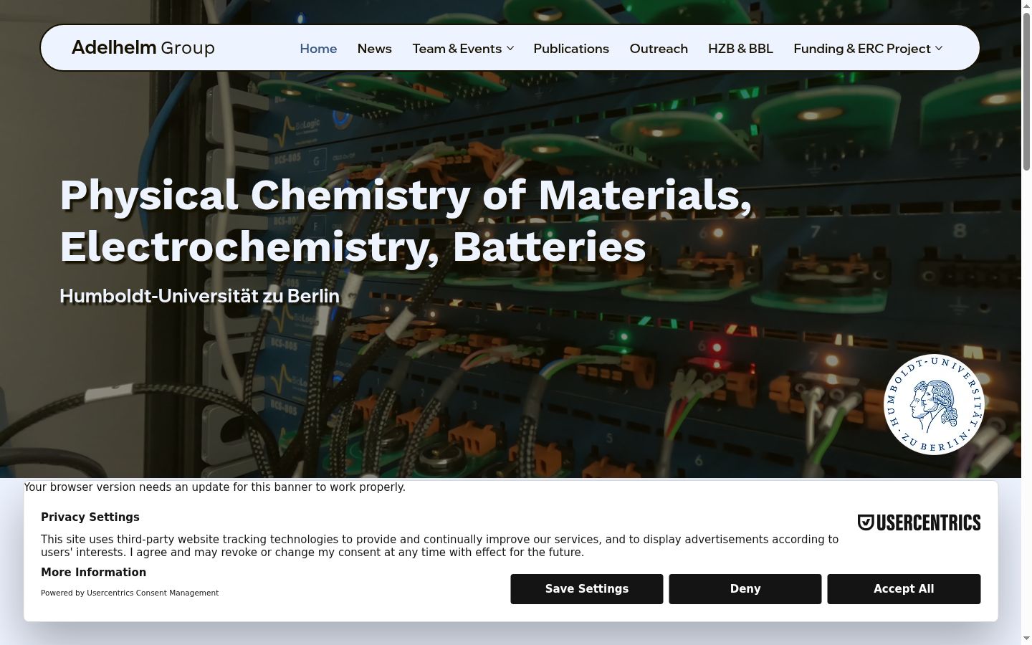This screenshot has width=1032, height=645.
Task: Open More Information about privacy
Action: [x=93, y=572]
